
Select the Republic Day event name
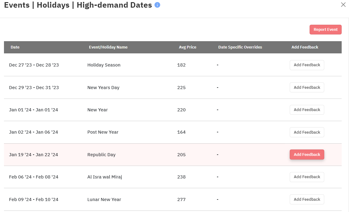101,155
